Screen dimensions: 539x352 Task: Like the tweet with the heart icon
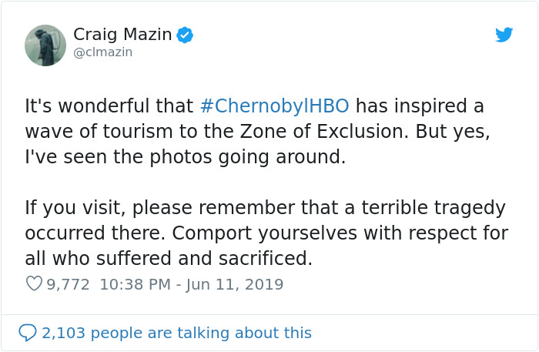pyautogui.click(x=34, y=284)
